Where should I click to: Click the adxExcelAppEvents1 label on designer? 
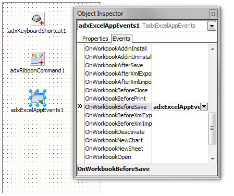(37, 110)
